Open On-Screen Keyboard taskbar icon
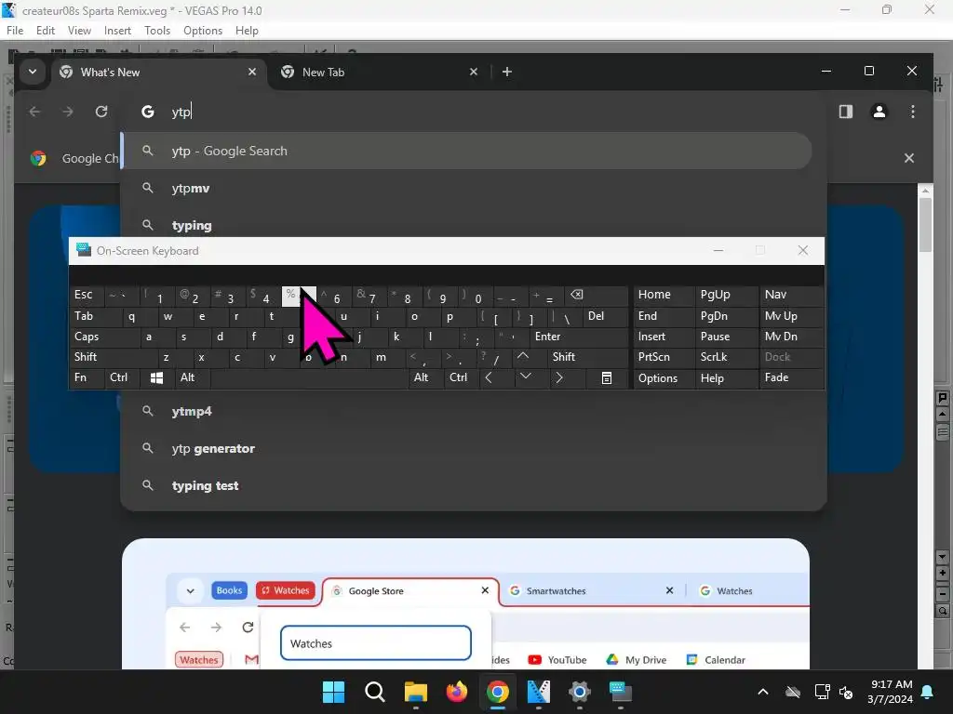Image resolution: width=953 pixels, height=714 pixels. 621,692
